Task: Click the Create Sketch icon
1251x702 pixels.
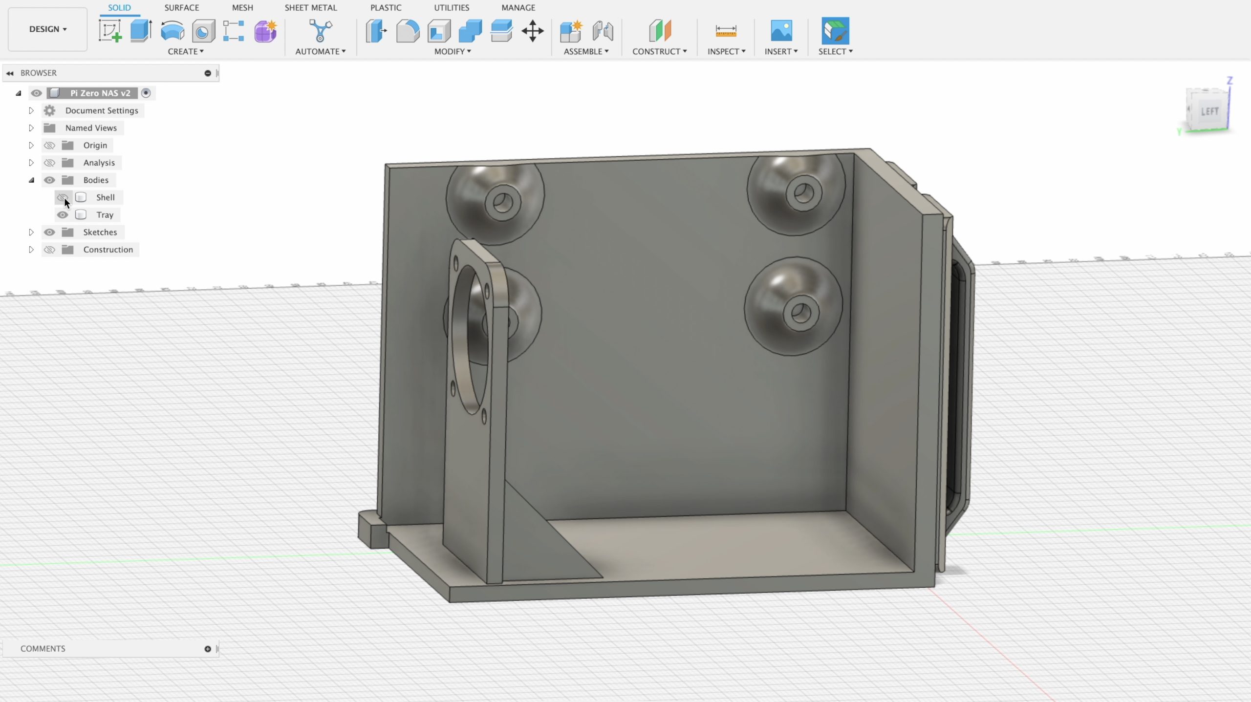Action: point(110,31)
